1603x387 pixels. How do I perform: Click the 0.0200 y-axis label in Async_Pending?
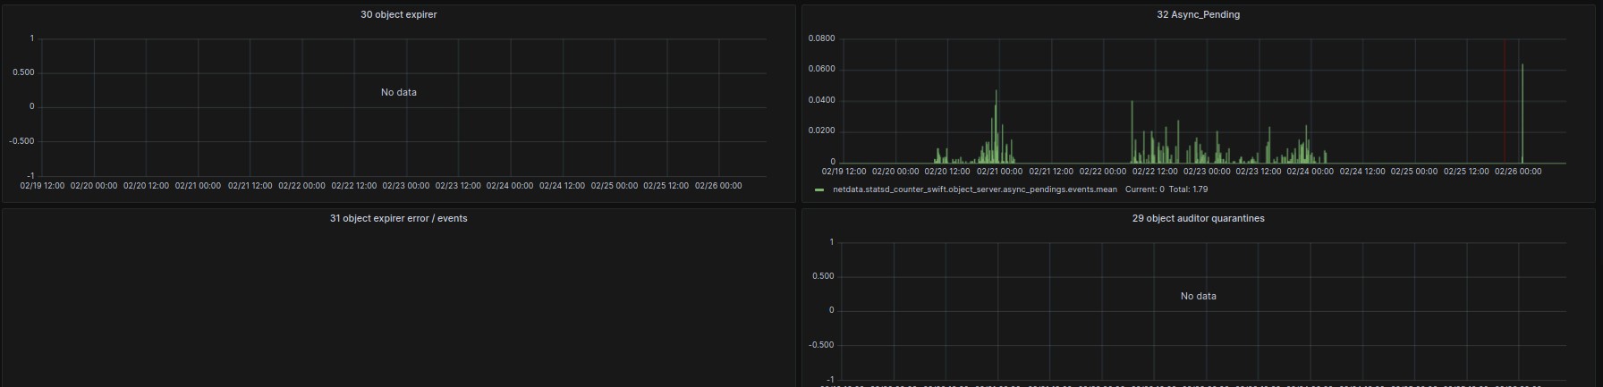pyautogui.click(x=821, y=130)
